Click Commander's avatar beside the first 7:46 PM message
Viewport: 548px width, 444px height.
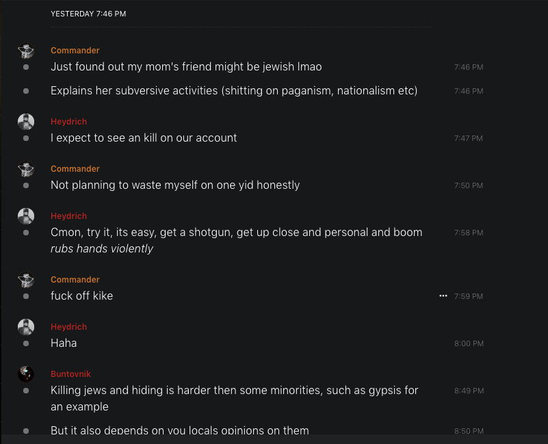click(x=26, y=51)
